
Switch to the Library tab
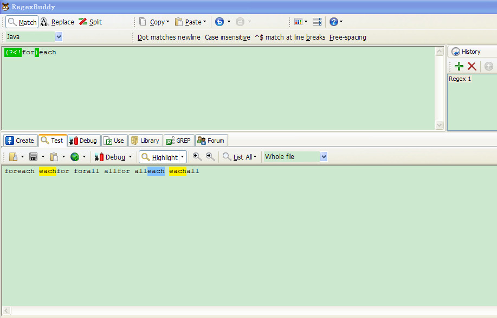[x=145, y=140]
